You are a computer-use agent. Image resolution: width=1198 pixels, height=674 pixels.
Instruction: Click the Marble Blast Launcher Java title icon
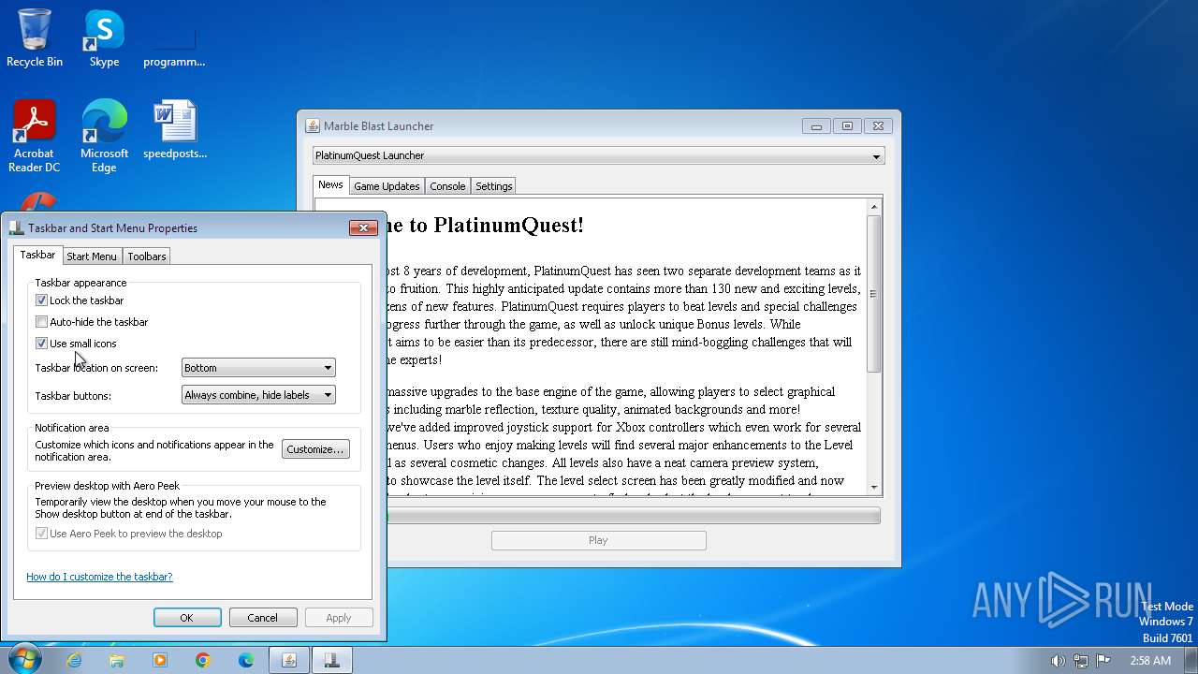tap(313, 126)
